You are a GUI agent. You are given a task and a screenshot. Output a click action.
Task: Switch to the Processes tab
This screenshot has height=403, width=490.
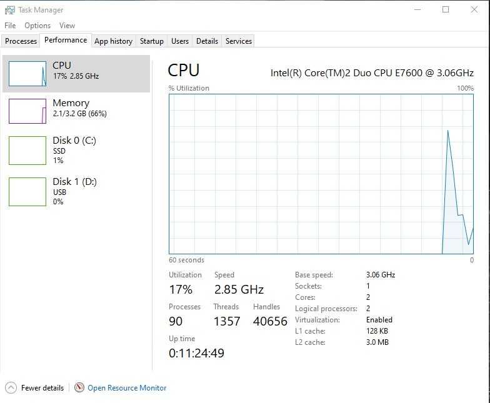tap(21, 41)
